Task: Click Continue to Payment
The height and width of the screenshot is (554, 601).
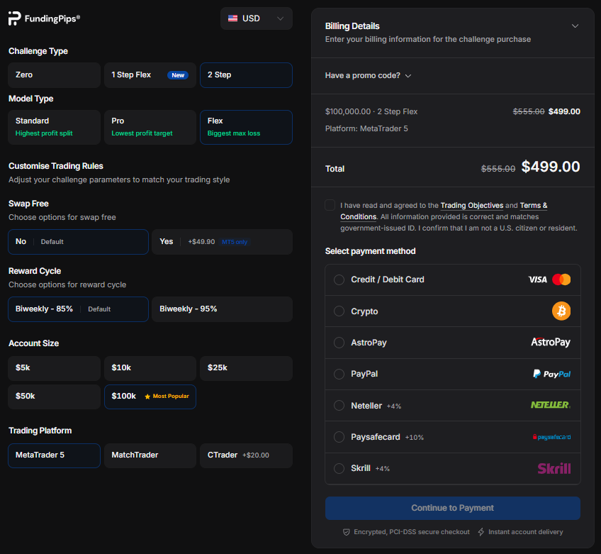Action: point(453,509)
